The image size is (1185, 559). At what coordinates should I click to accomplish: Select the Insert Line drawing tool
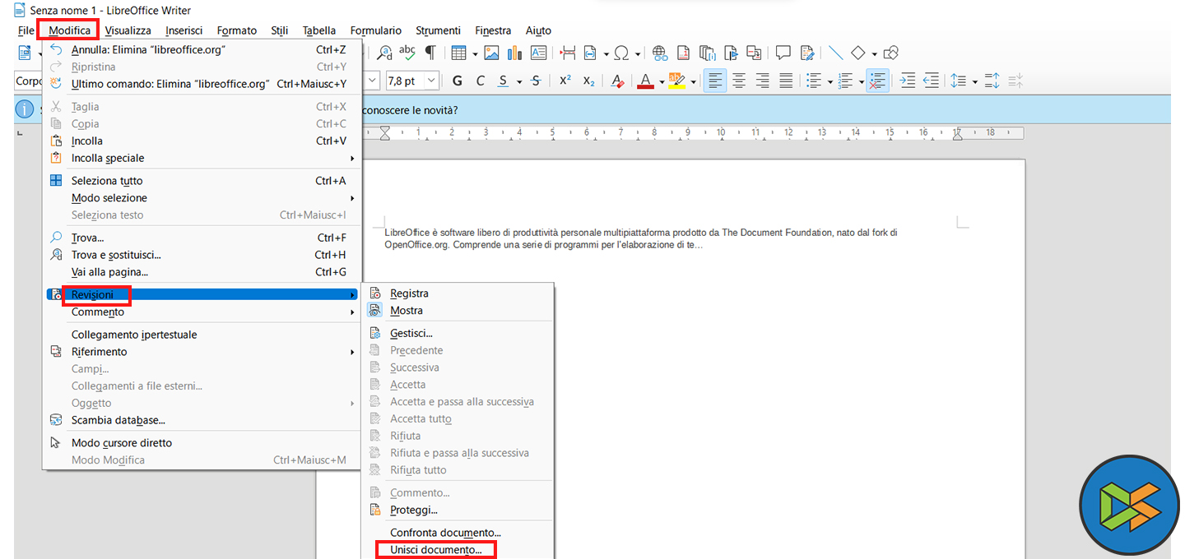pos(835,53)
